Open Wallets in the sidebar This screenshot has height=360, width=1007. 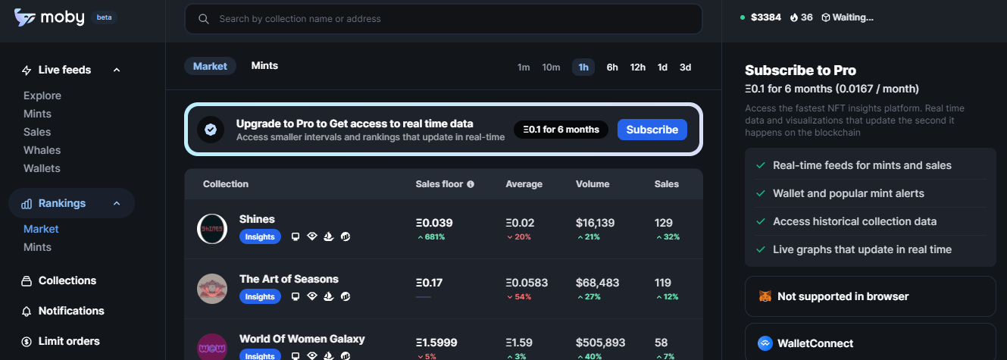(x=42, y=169)
